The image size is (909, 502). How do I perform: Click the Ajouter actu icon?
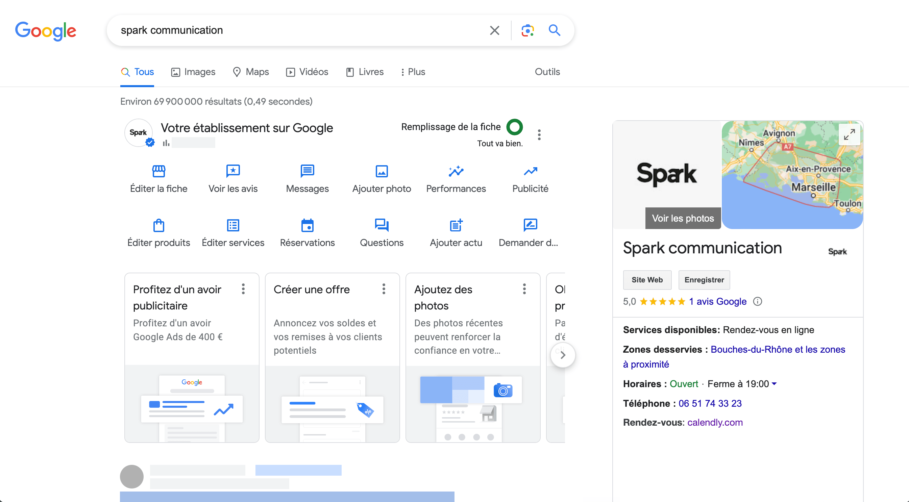[456, 225]
